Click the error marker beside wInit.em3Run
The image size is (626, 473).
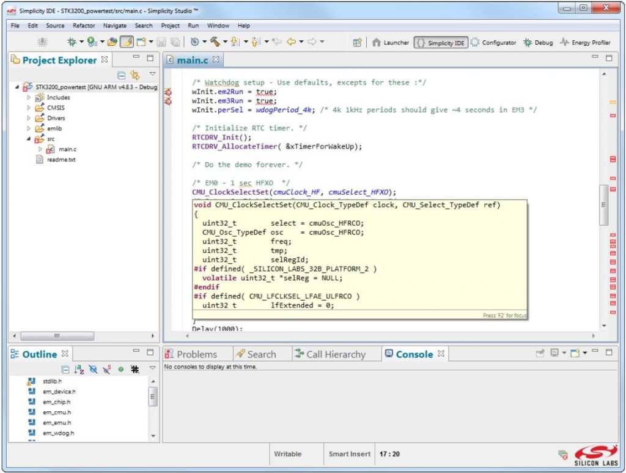[168, 101]
